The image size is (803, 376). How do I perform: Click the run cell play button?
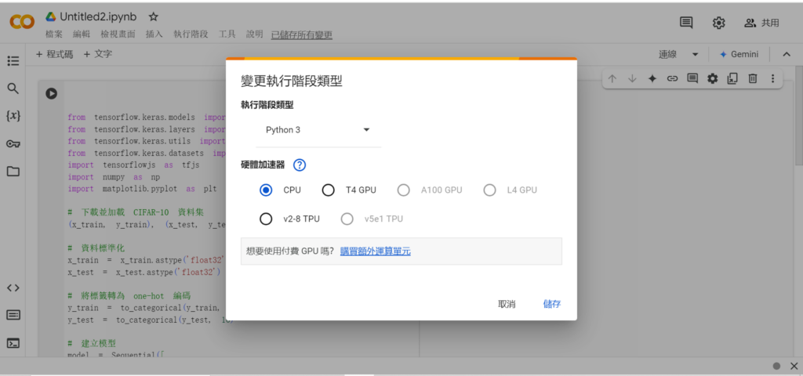click(x=51, y=93)
